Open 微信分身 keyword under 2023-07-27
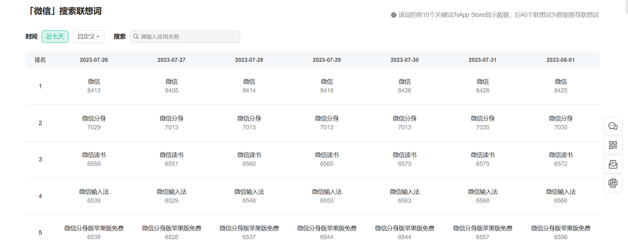 pyautogui.click(x=172, y=119)
